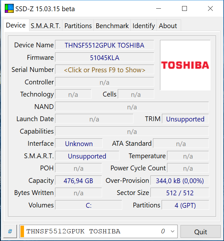Click the POH n/a field
The image size is (224, 241).
coord(78,168)
